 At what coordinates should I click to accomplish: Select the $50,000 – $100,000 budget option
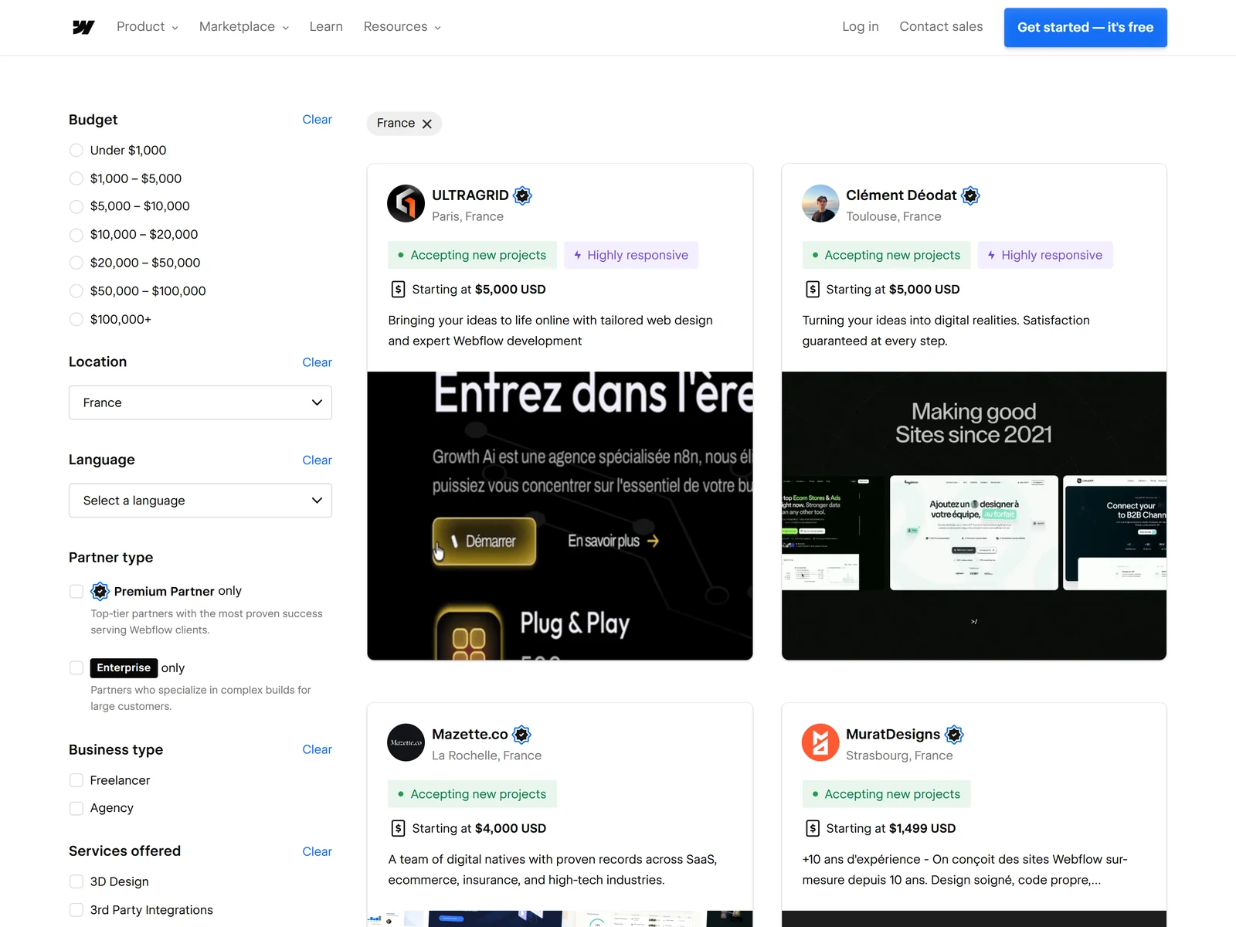[76, 291]
